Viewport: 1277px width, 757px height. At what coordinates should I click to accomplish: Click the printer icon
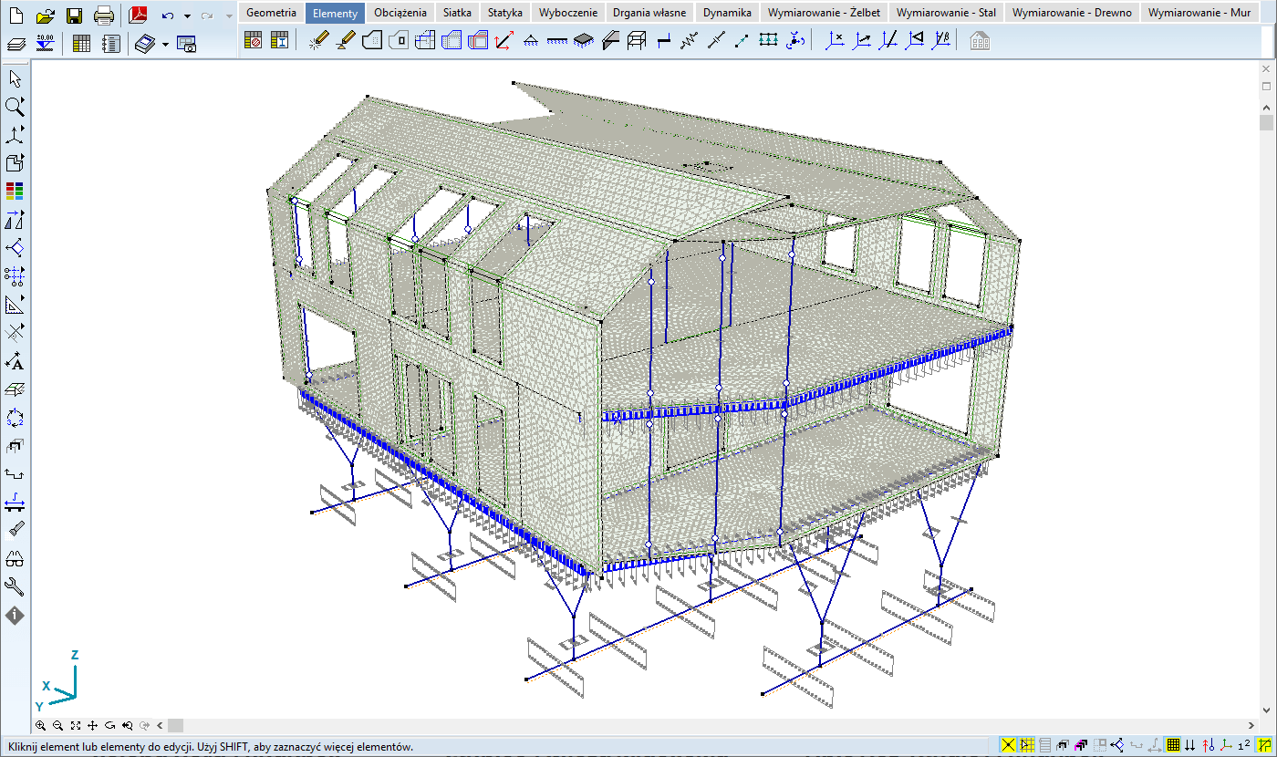pos(104,16)
